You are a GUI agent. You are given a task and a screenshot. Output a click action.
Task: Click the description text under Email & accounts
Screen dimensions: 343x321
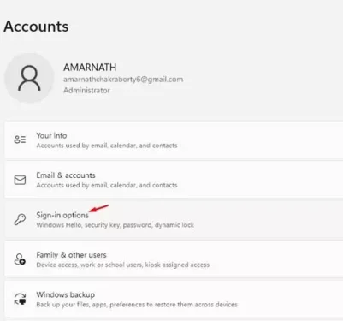(x=107, y=185)
